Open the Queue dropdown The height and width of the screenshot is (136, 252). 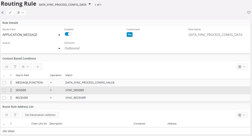click(x=59, y=48)
